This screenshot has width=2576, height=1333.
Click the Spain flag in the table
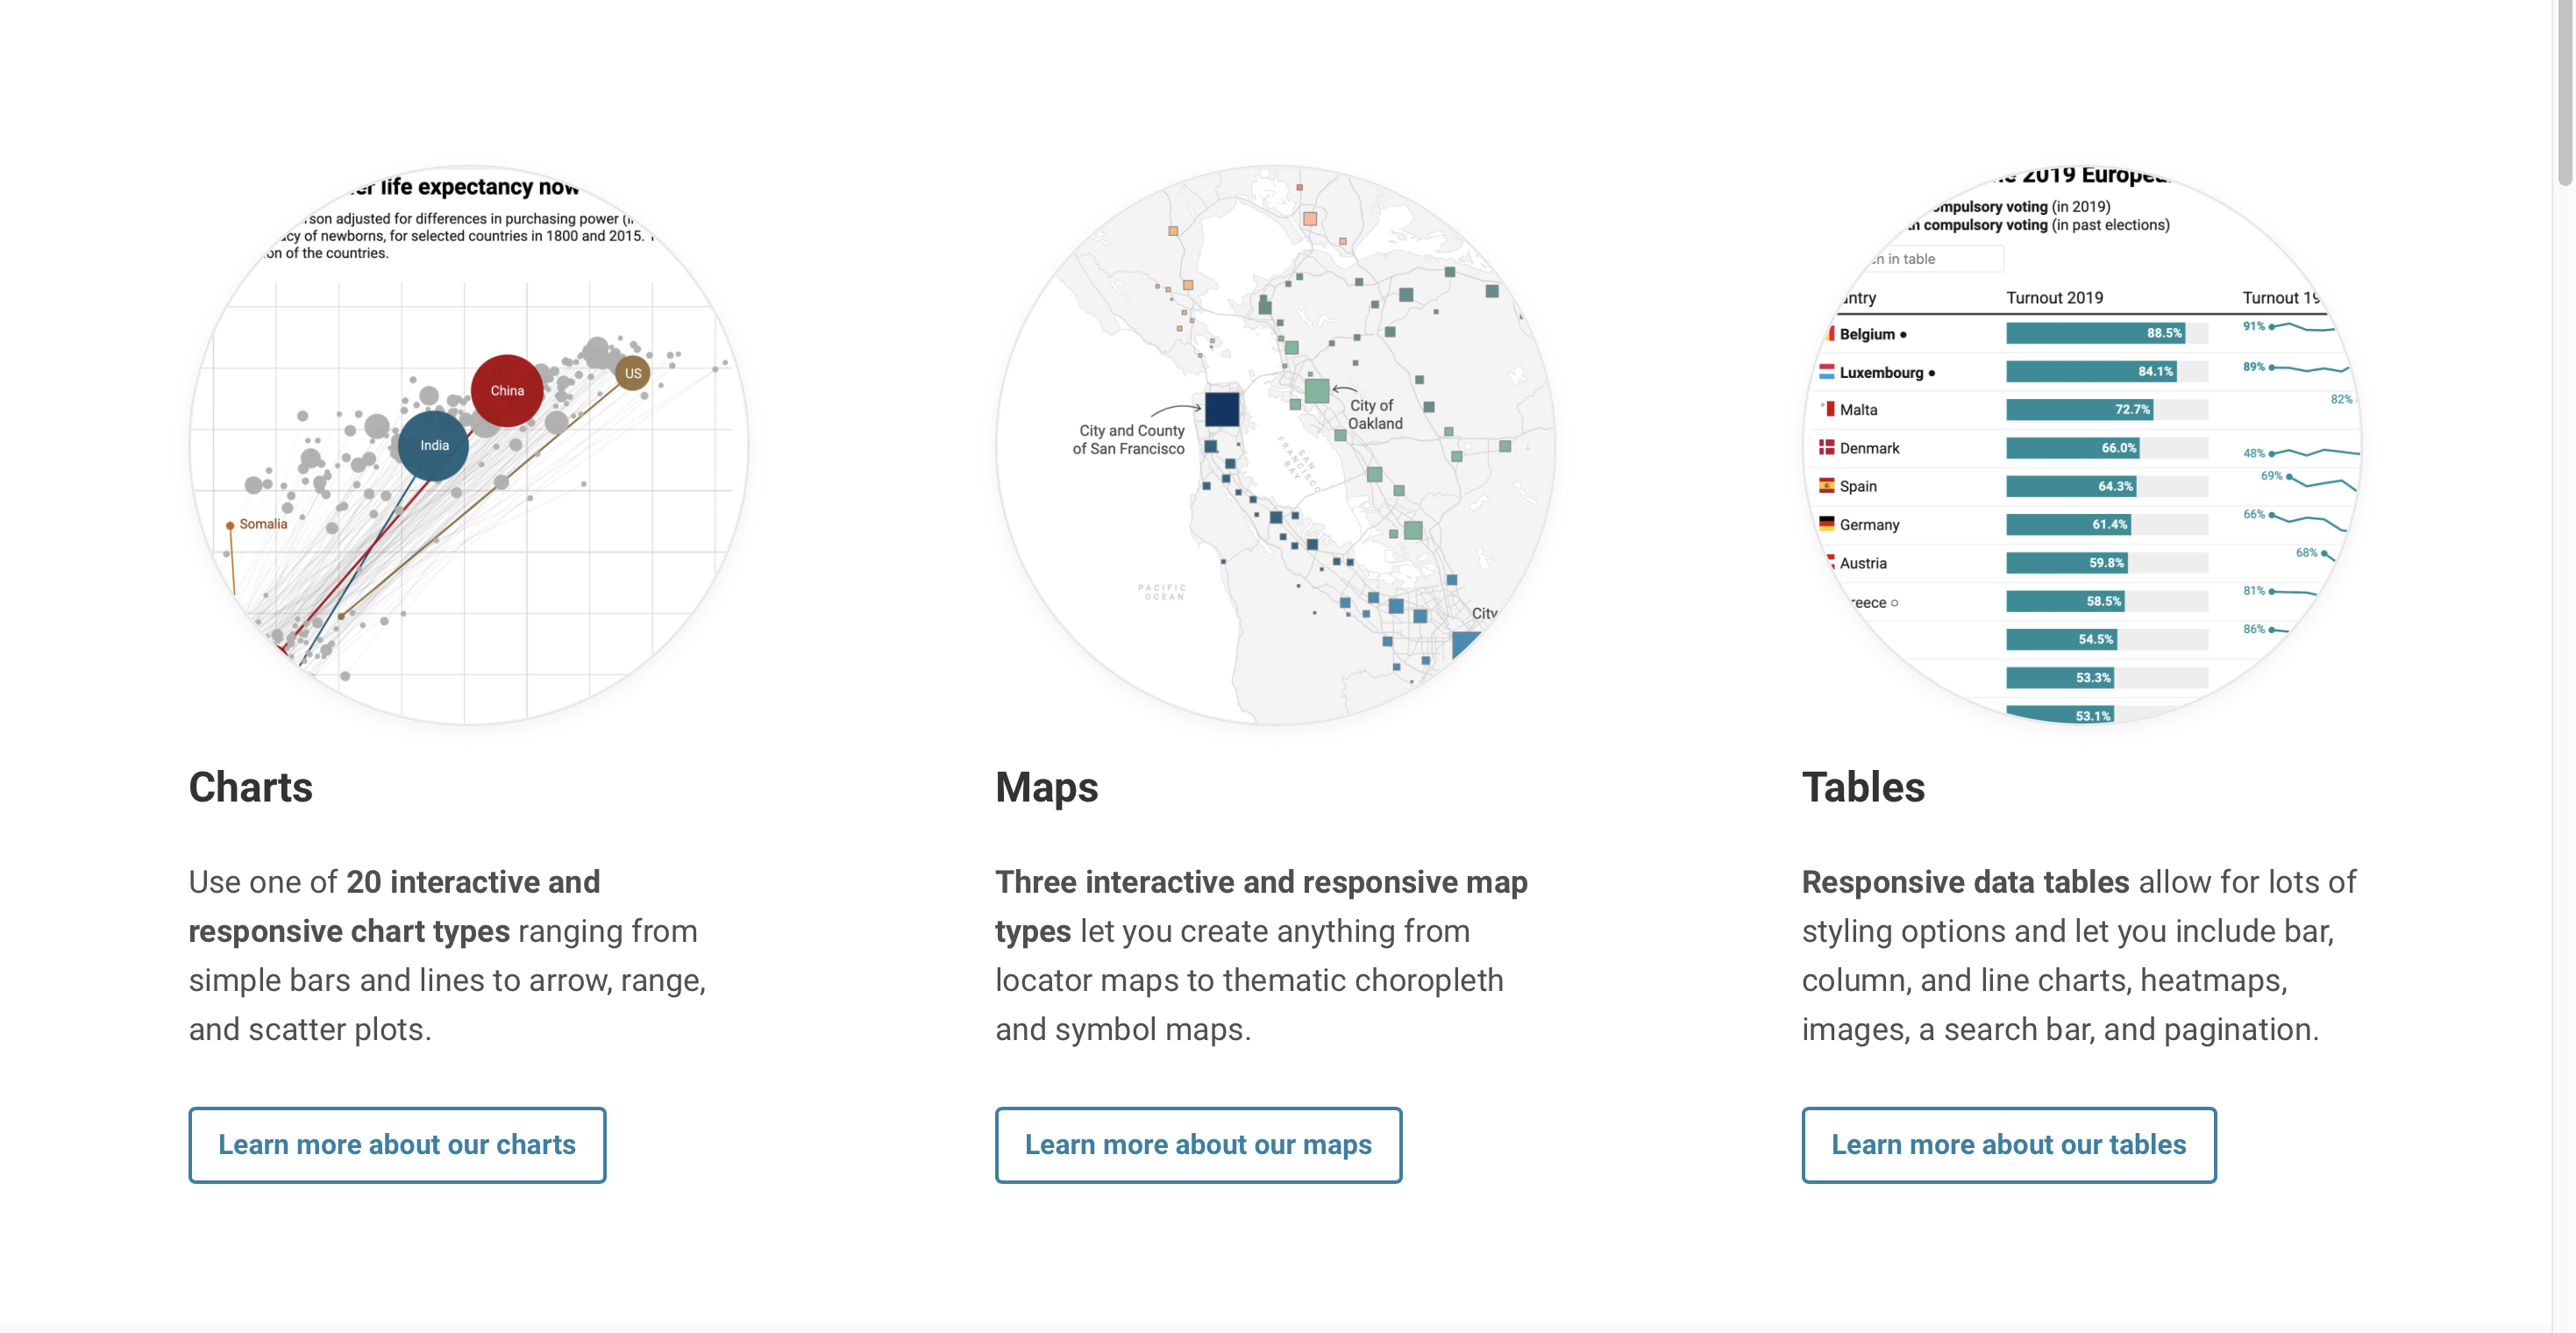[x=1826, y=486]
